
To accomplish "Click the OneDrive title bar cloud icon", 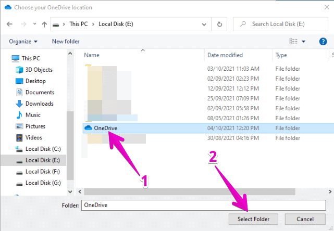I will (x=8, y=7).
